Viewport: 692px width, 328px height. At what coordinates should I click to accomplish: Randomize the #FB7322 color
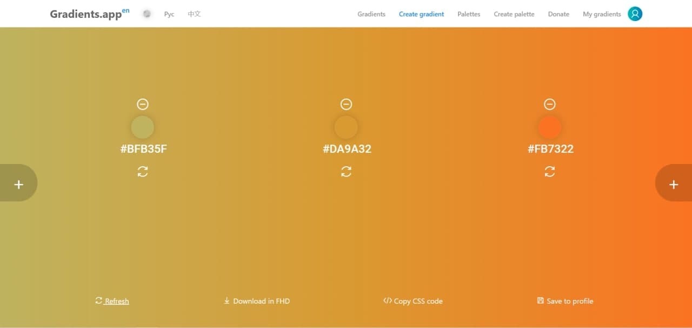tap(549, 172)
